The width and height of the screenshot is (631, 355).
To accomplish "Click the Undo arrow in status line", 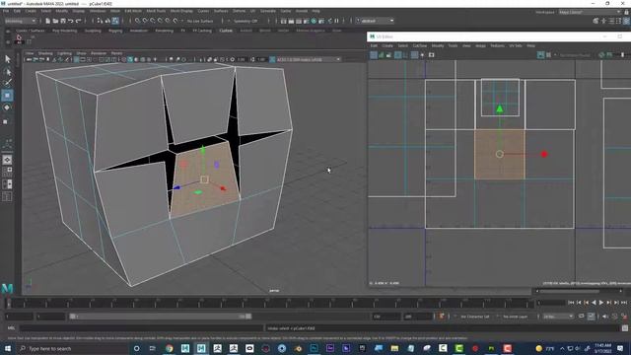I will [x=71, y=21].
